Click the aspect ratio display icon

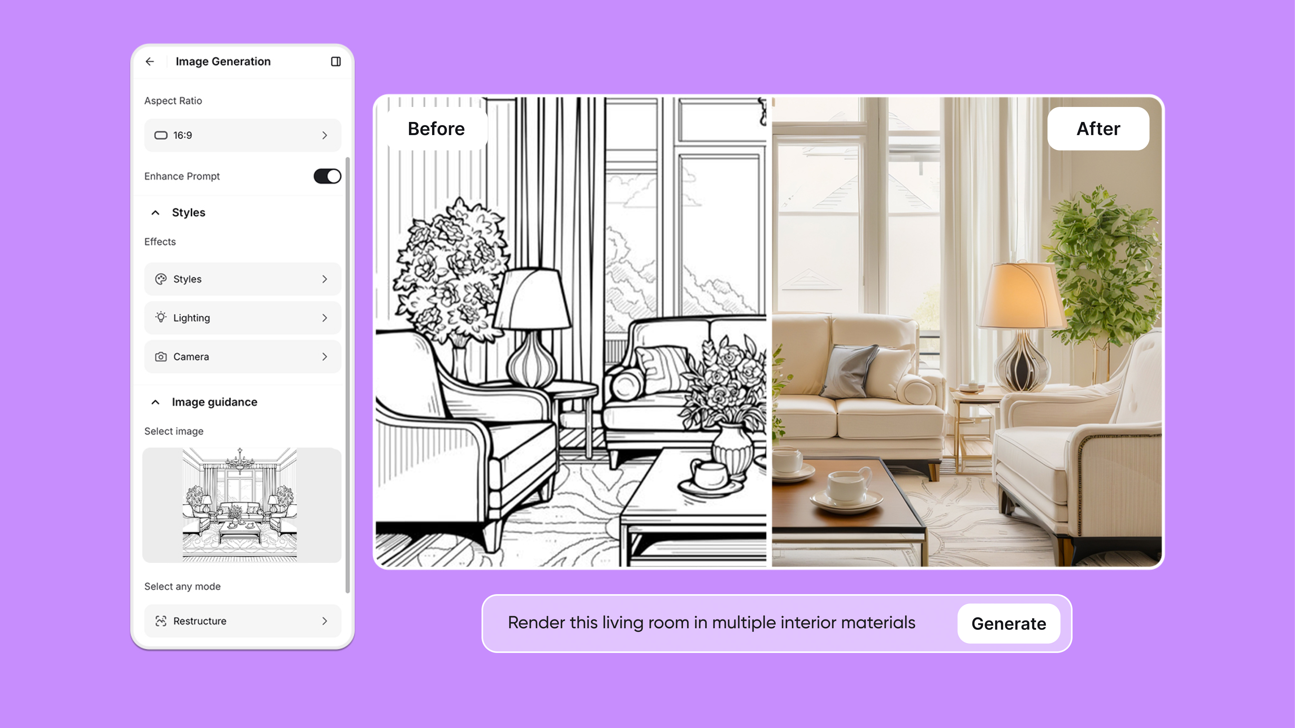pos(161,135)
